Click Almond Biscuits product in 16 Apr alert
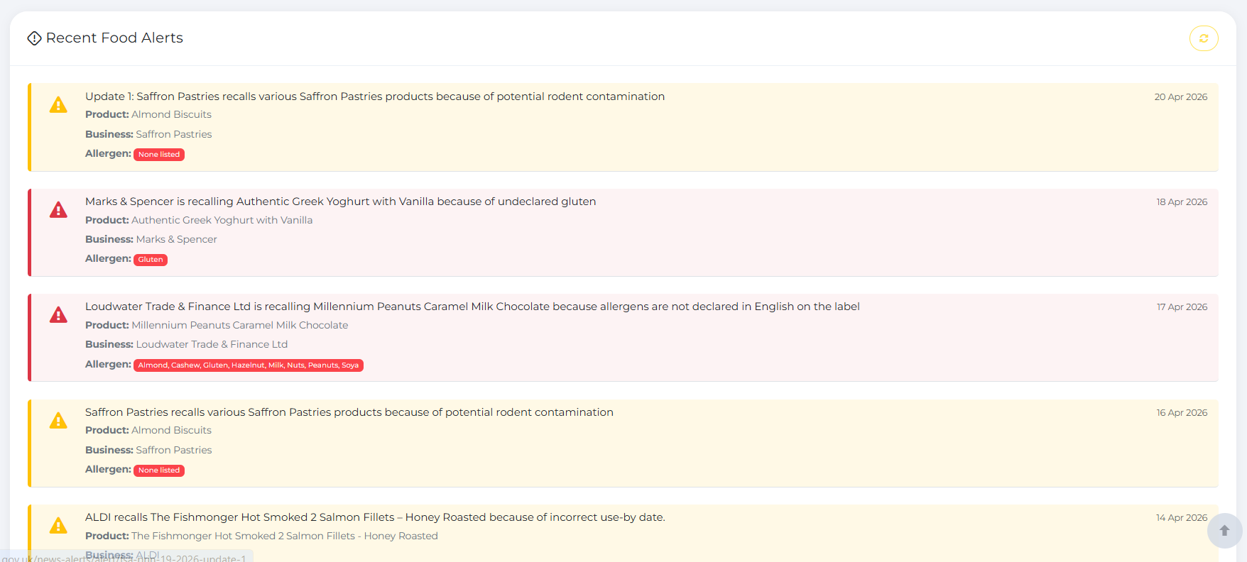 (172, 430)
